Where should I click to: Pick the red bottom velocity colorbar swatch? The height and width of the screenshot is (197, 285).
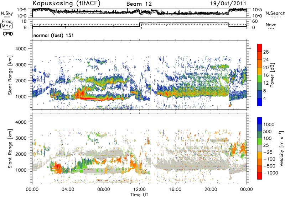tap(260, 176)
